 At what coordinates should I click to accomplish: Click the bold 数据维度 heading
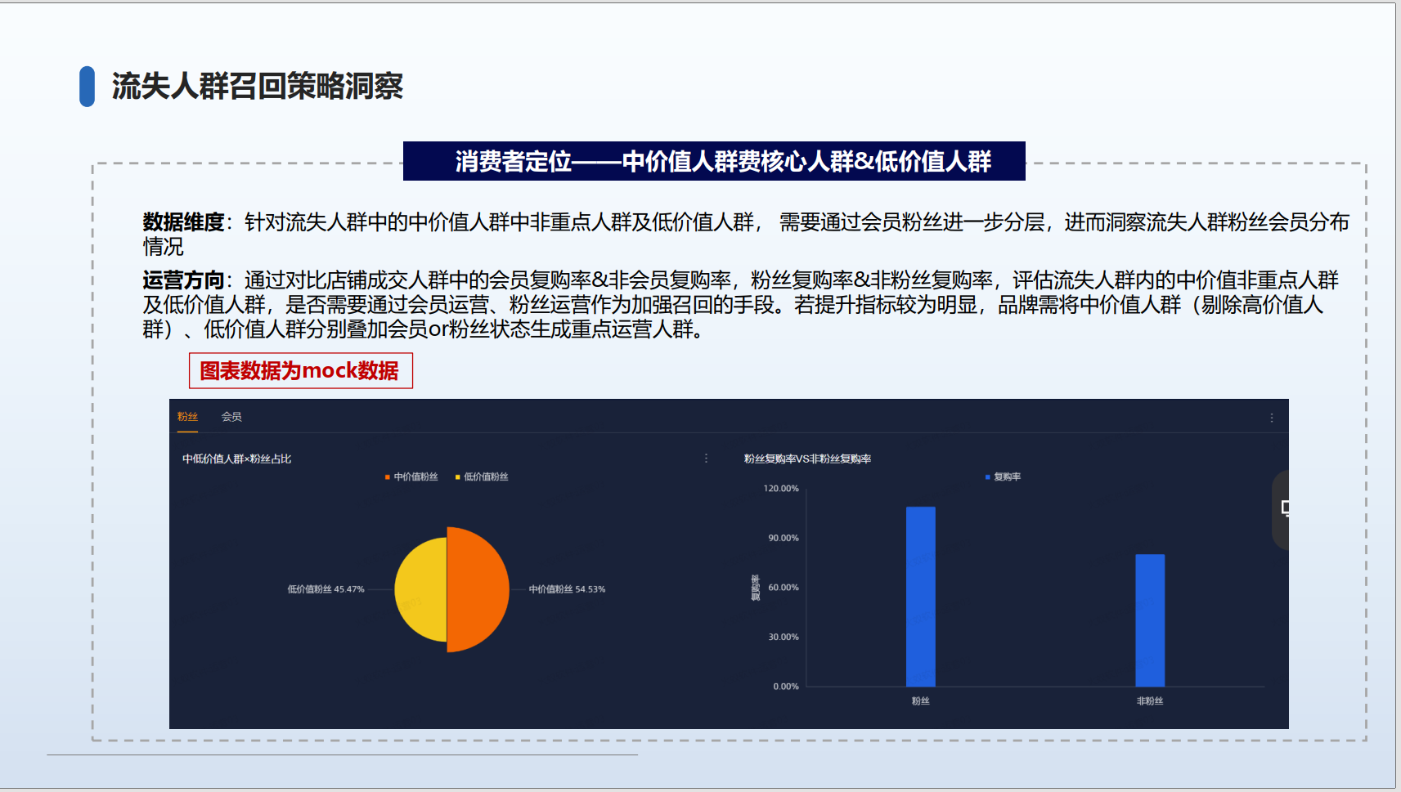tap(183, 222)
